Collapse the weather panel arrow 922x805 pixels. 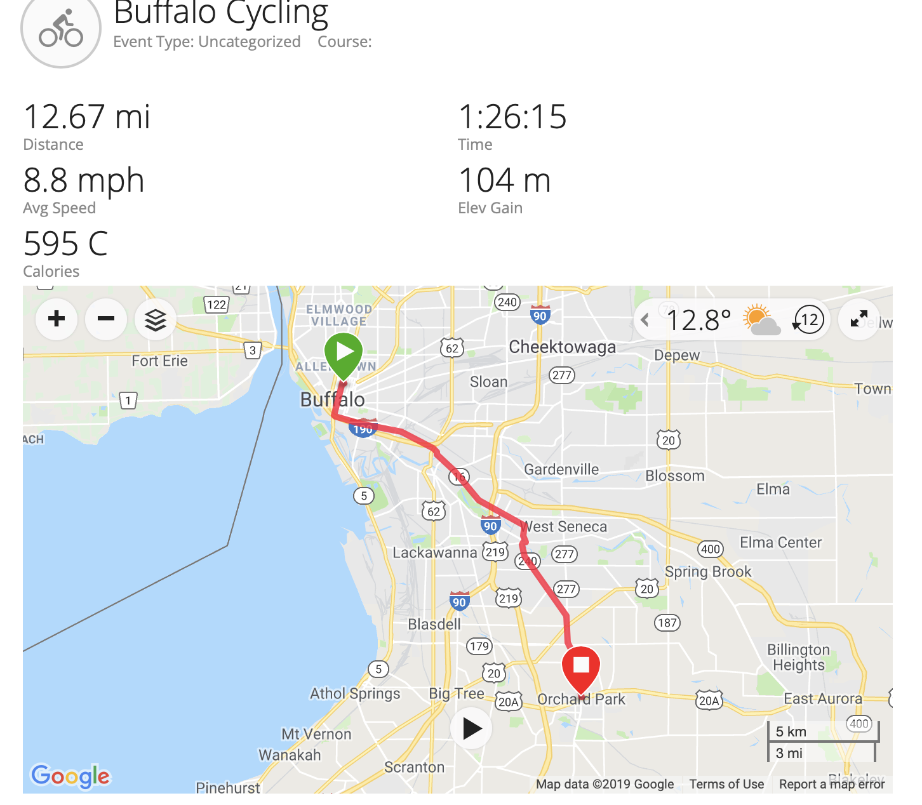tap(645, 319)
